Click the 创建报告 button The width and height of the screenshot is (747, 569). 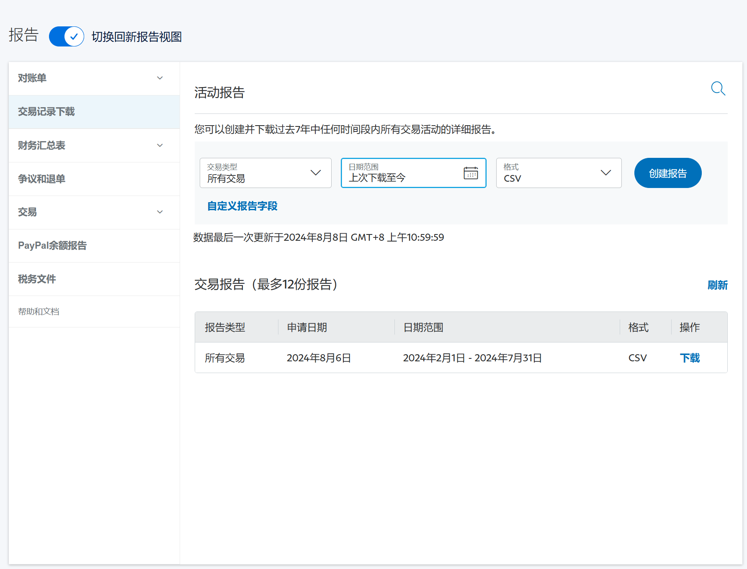(x=667, y=173)
